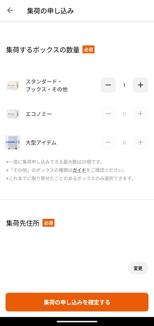Tap the 変更 address button

coord(138,268)
